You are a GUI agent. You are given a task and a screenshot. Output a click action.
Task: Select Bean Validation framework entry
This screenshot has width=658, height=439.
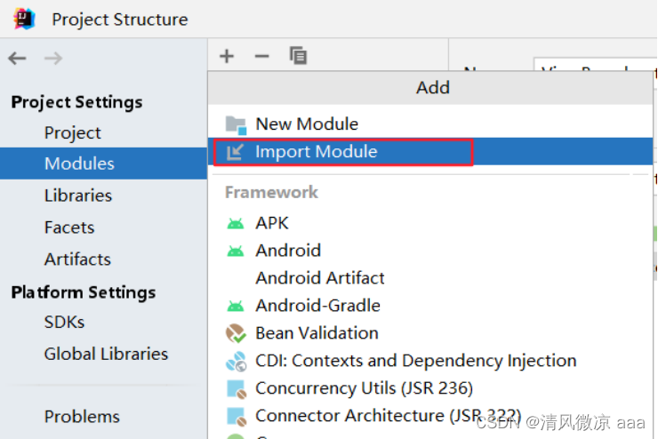pos(430,333)
